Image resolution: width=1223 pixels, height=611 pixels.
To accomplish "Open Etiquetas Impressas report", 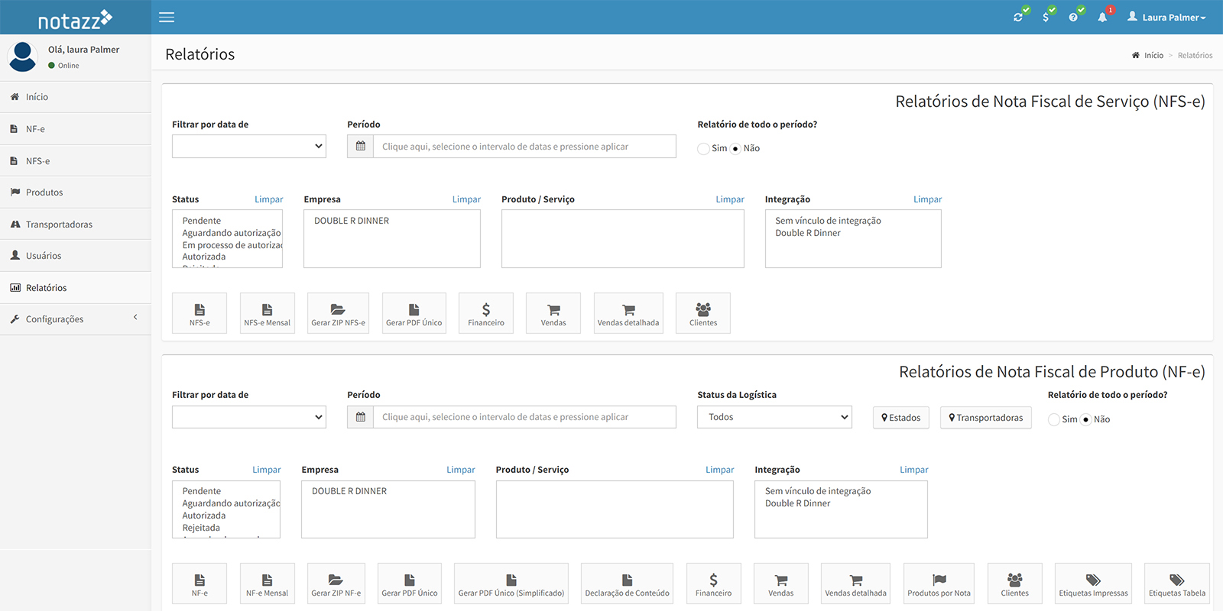I will pos(1094,584).
